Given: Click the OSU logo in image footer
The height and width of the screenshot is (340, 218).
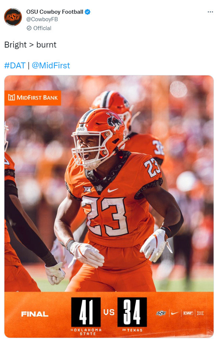Looking at the screenshot, I should 161,313.
